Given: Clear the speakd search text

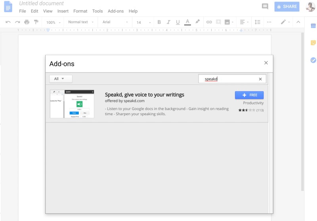Looking at the screenshot, I should (x=260, y=79).
